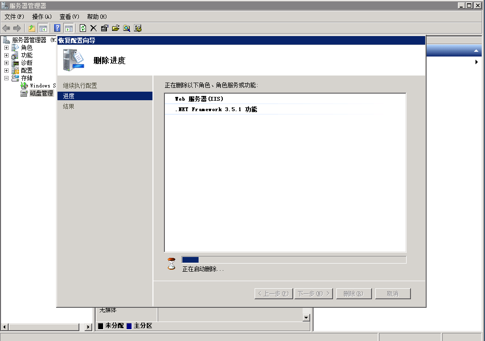The width and height of the screenshot is (485, 341).
Task: Click the magnifier search toolbar icon
Action: [x=126, y=28]
